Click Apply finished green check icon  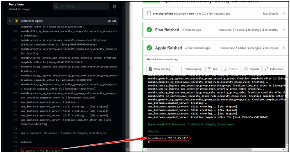[x=149, y=48]
